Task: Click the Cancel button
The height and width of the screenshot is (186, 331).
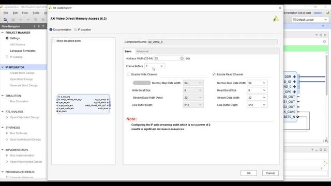Action: pos(270,173)
